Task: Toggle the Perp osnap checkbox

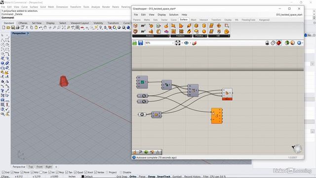Action: [57, 173]
